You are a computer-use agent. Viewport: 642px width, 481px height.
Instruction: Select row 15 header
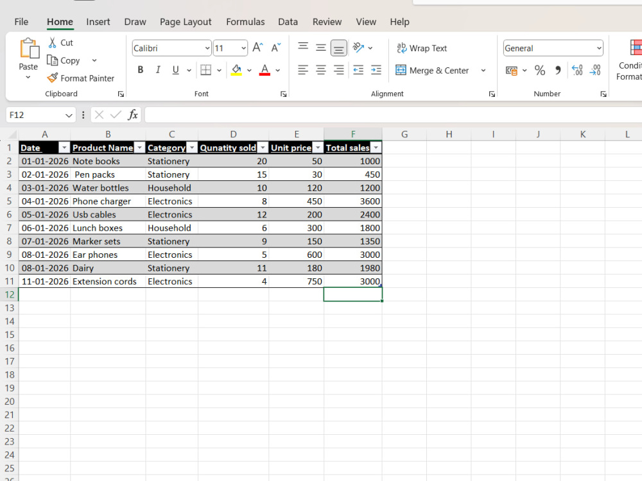click(9, 335)
